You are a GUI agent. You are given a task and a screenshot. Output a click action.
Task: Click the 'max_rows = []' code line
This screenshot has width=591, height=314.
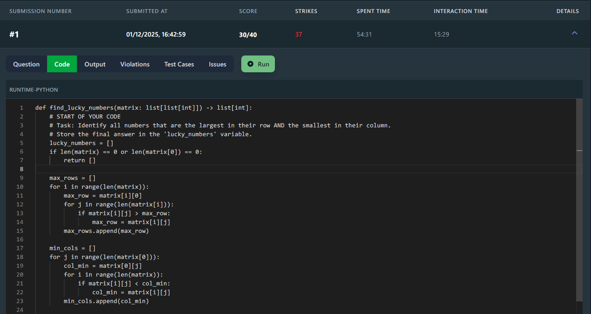73,178
